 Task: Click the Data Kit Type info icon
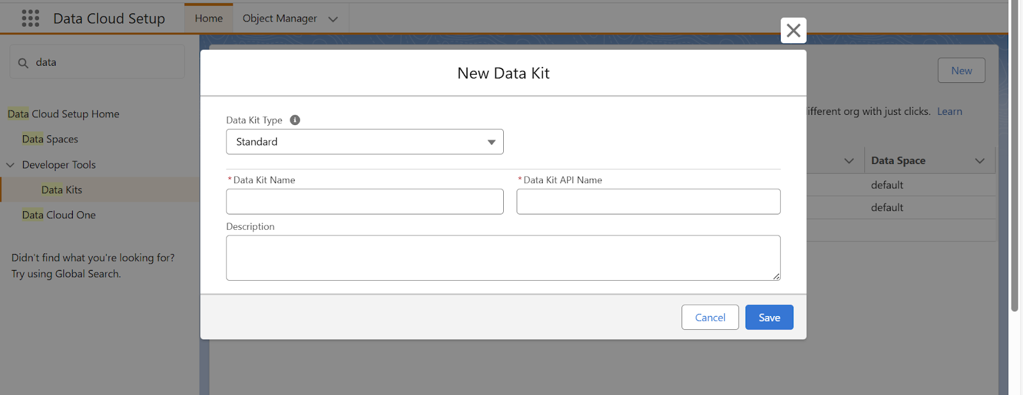(x=295, y=120)
